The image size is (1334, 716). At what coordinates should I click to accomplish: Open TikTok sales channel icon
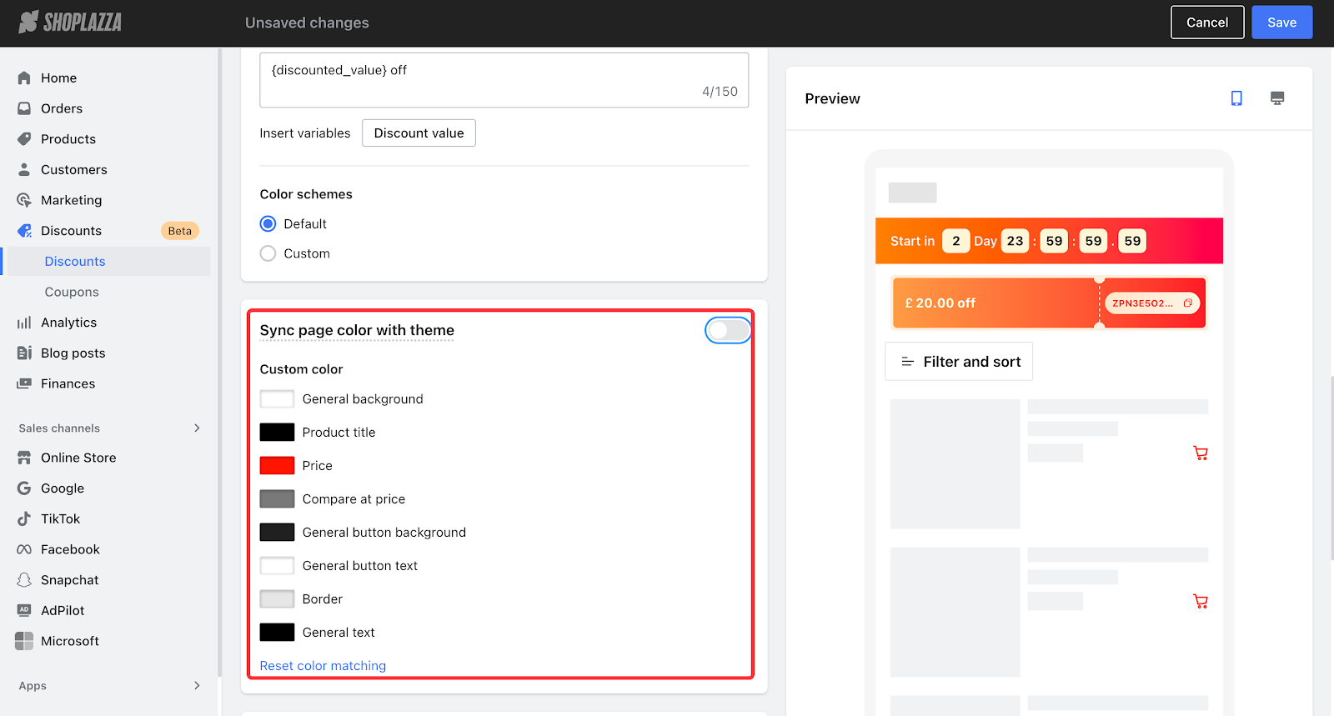24,518
